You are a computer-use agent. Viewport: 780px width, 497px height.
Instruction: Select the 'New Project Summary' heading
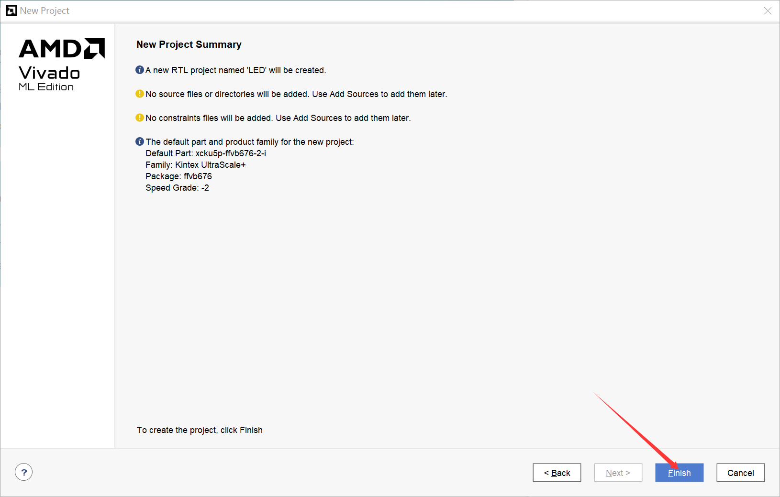[x=189, y=44]
